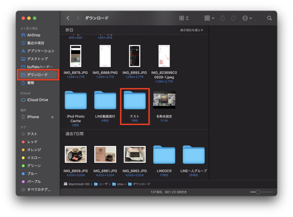Click Macintosh HD in the path bar
293x217 pixels.
coord(76,184)
